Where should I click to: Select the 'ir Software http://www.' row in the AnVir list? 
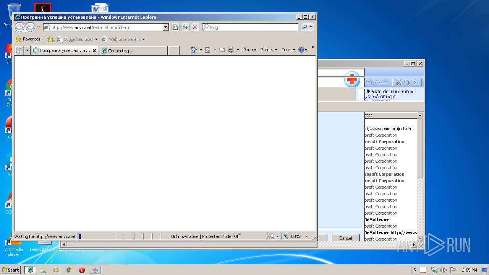pyautogui.click(x=390, y=233)
